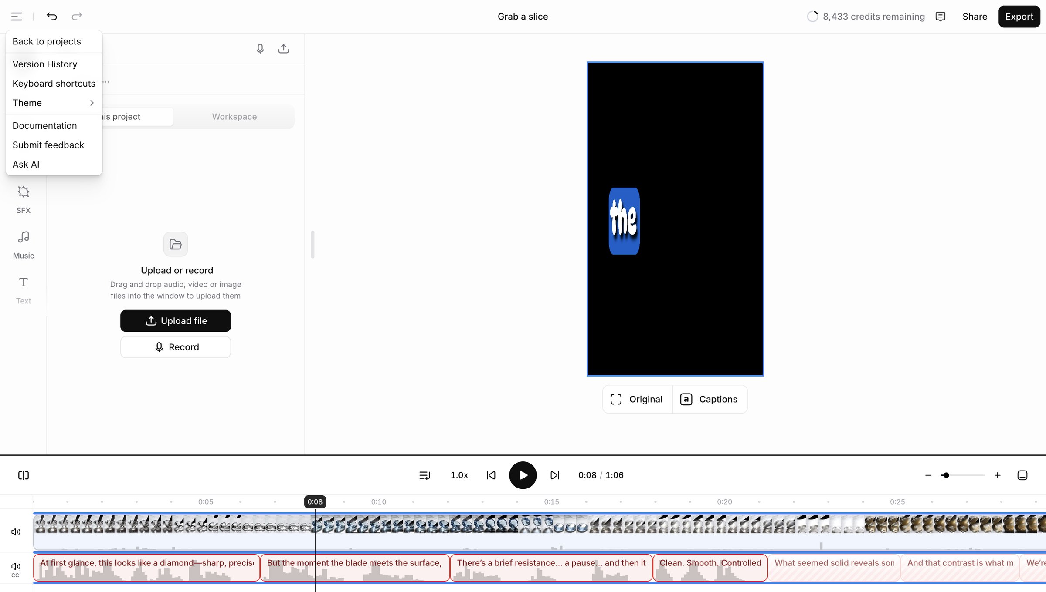Select the 'What seemed solid reveals' clip

point(834,568)
